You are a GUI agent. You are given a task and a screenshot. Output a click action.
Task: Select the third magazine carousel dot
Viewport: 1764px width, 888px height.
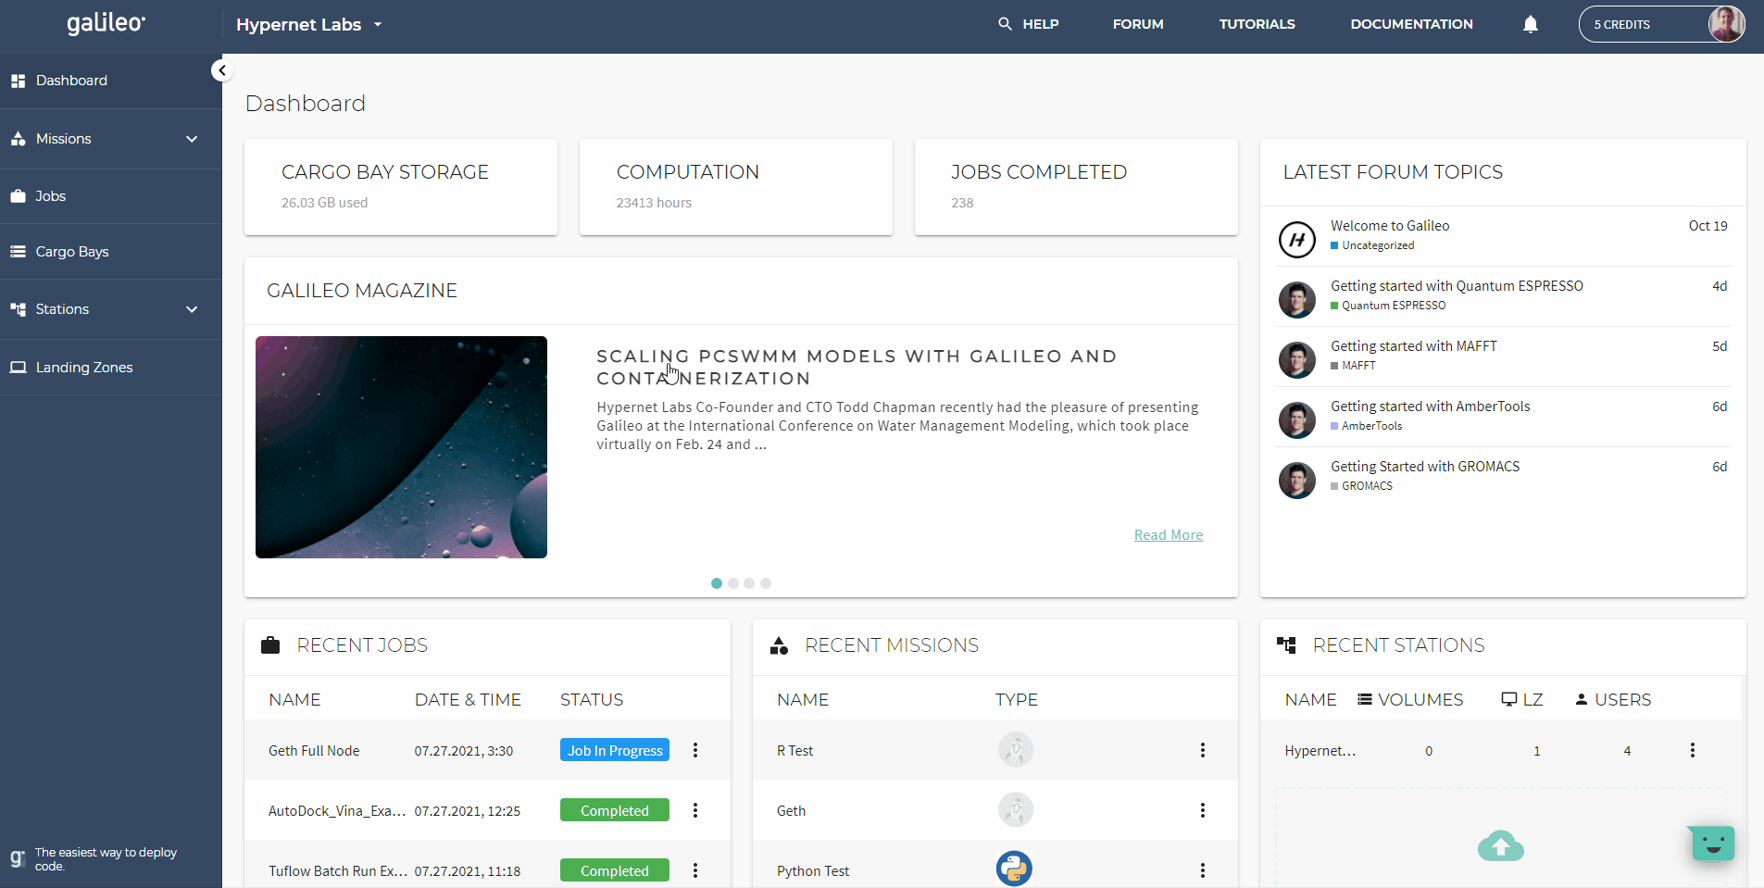point(749,583)
